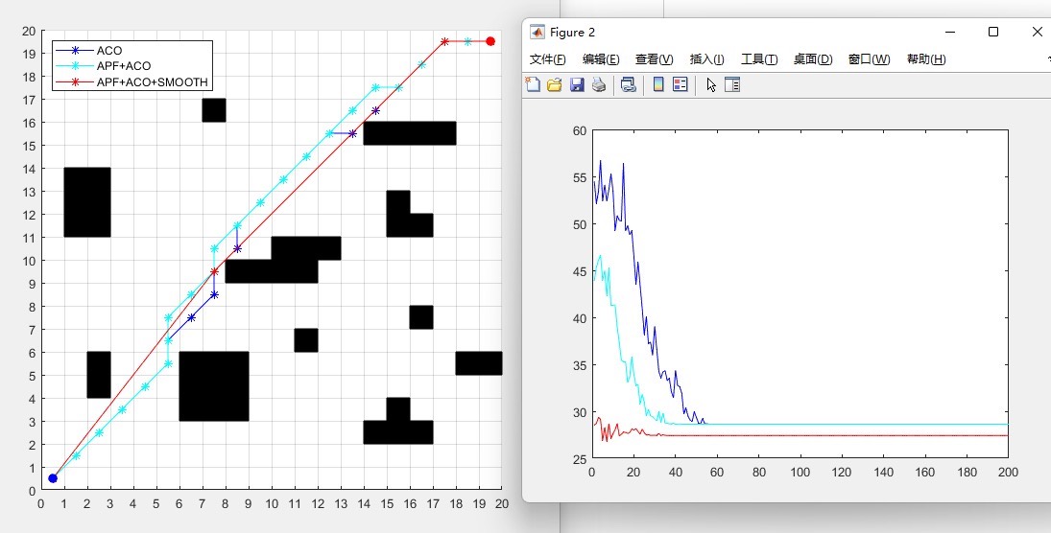Open the 帮助(H) menu

[x=926, y=58]
